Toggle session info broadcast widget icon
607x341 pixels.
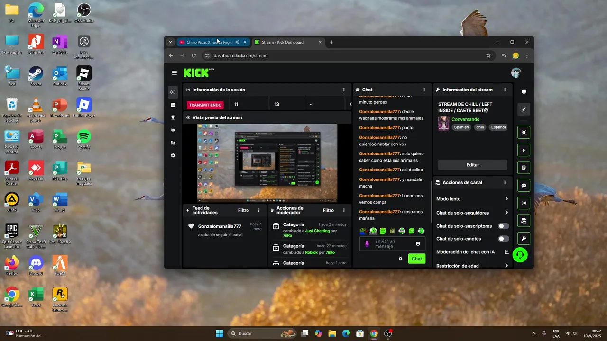pyautogui.click(x=524, y=203)
